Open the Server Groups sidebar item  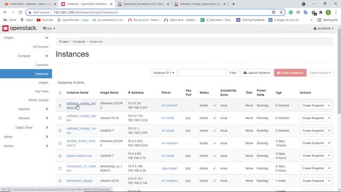point(38,100)
